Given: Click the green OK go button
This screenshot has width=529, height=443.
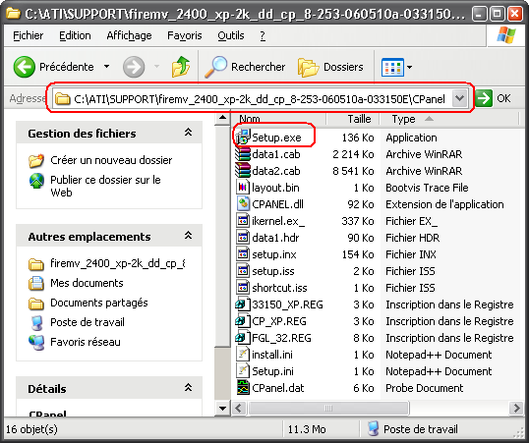Looking at the screenshot, I should (484, 98).
